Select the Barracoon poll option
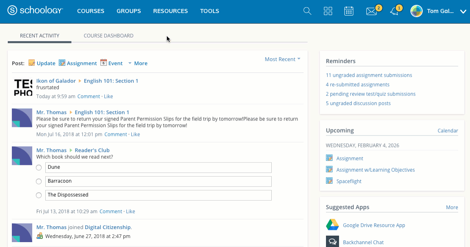This screenshot has width=470, height=247. pyautogui.click(x=39, y=181)
